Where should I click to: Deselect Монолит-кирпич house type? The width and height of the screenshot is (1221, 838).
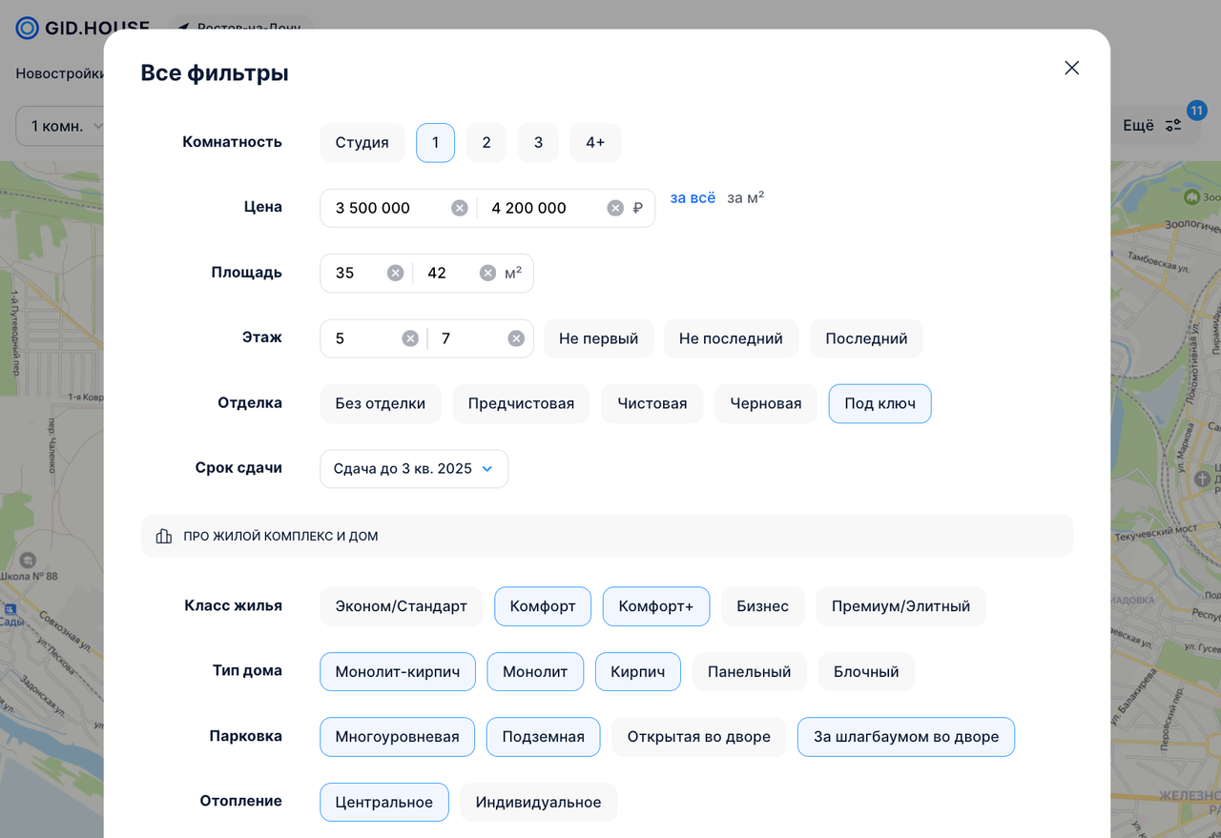398,672
